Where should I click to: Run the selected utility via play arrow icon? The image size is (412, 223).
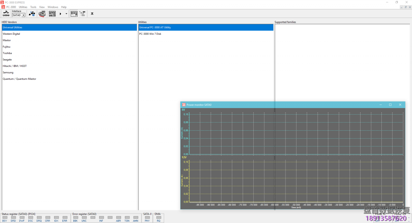[x=60, y=14]
